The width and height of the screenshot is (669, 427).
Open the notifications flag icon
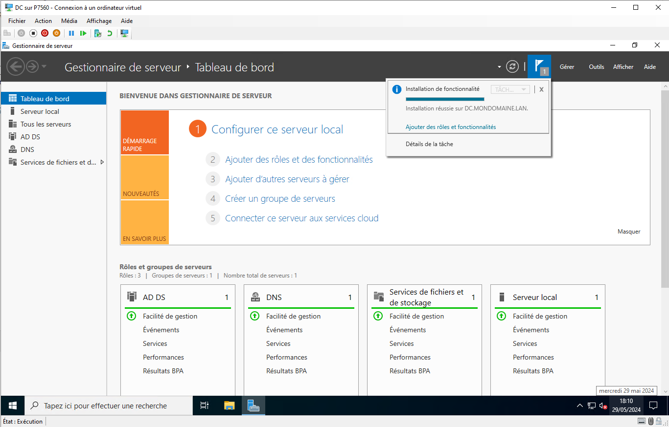[539, 66]
